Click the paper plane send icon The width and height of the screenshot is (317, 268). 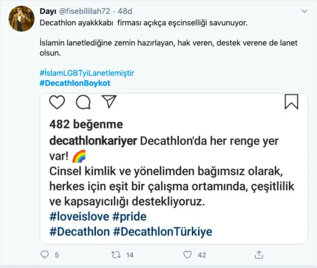coord(108,103)
